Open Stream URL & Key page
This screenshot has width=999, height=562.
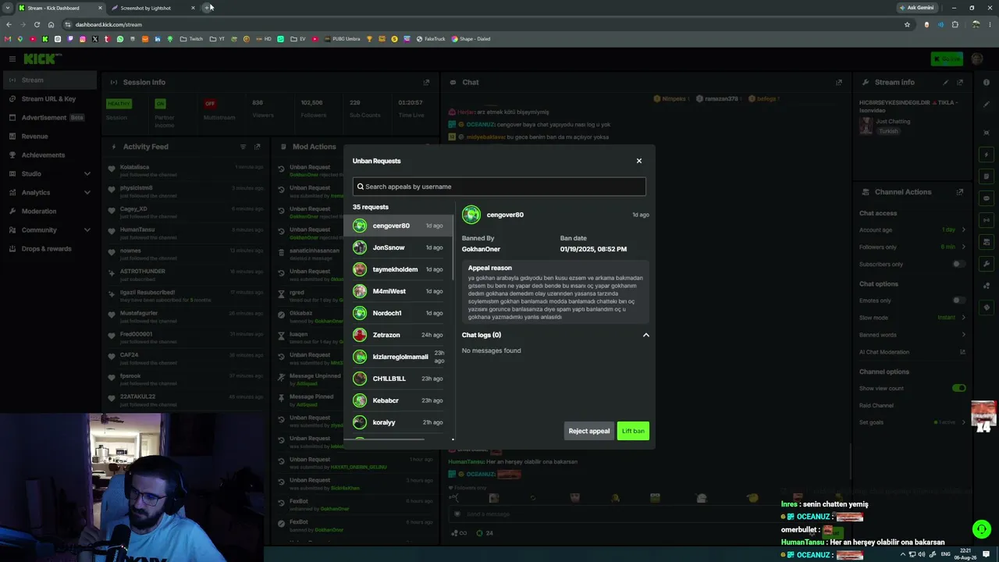pos(50,99)
